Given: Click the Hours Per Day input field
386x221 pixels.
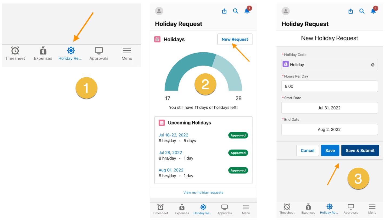Looking at the screenshot, I should 329,86.
